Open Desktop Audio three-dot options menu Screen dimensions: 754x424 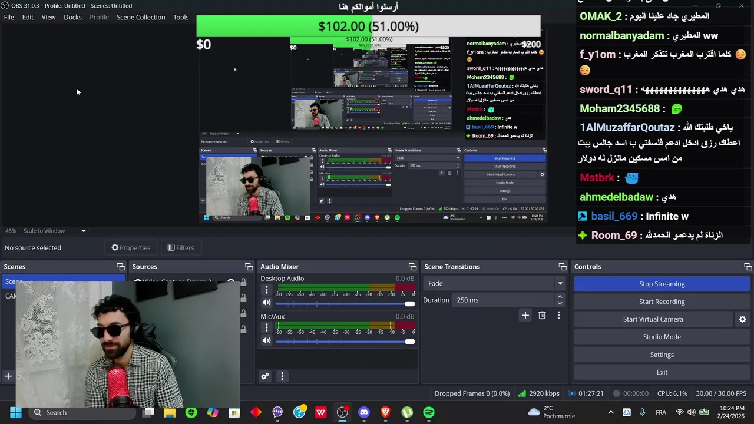tap(266, 290)
